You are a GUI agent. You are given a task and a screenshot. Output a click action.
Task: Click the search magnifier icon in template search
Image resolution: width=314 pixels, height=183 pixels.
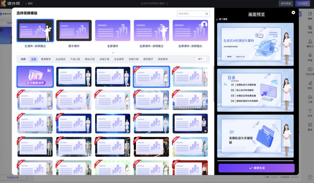click(206, 14)
